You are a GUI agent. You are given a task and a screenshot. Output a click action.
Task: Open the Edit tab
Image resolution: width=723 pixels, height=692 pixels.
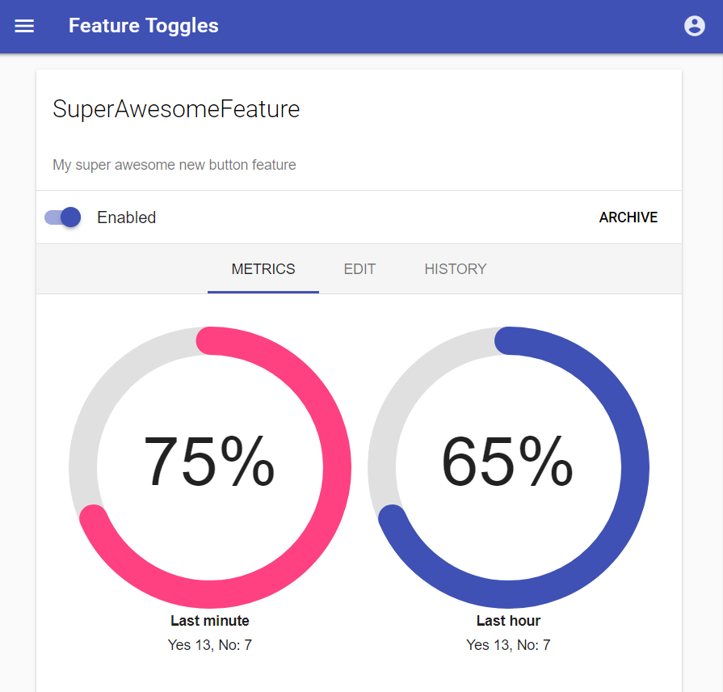(359, 269)
